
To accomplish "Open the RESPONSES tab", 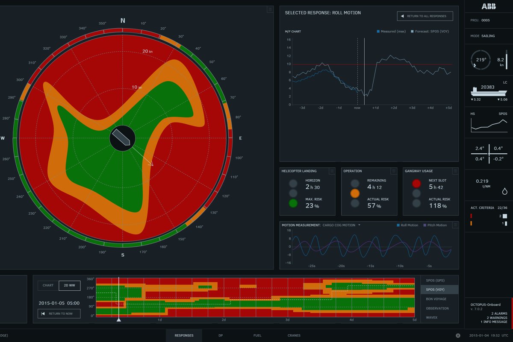I will click(x=184, y=336).
